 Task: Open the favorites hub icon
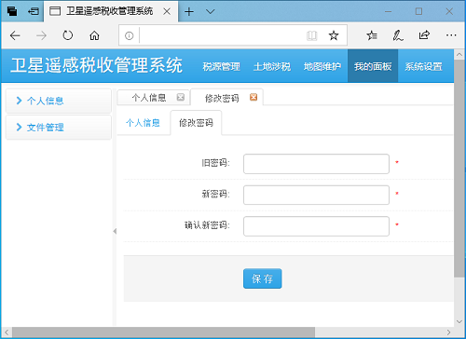click(x=372, y=35)
